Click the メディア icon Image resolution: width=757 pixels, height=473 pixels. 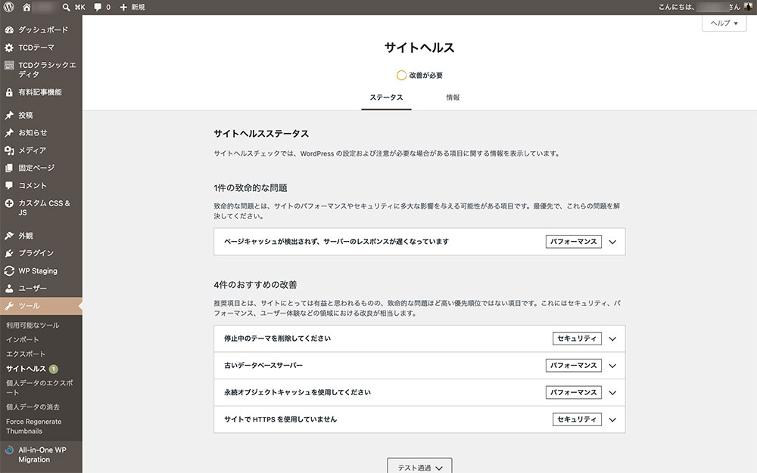pyautogui.click(x=9, y=150)
